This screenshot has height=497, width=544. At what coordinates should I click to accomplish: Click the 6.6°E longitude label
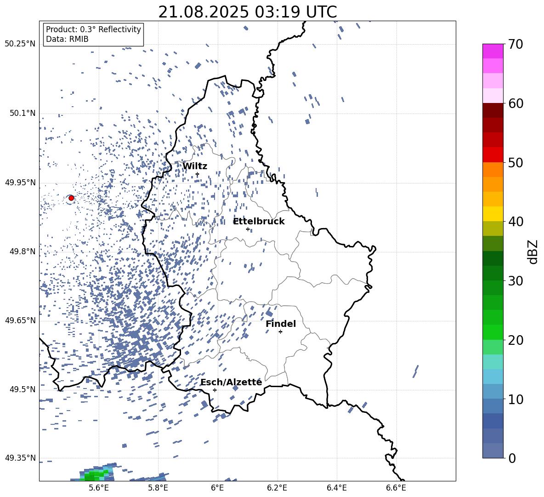pyautogui.click(x=396, y=488)
